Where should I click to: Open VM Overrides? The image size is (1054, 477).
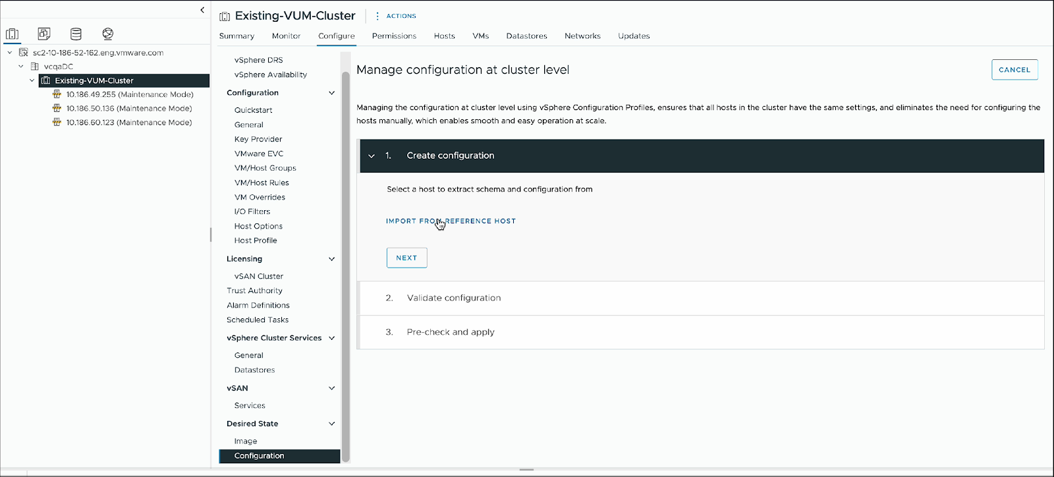pyautogui.click(x=260, y=197)
